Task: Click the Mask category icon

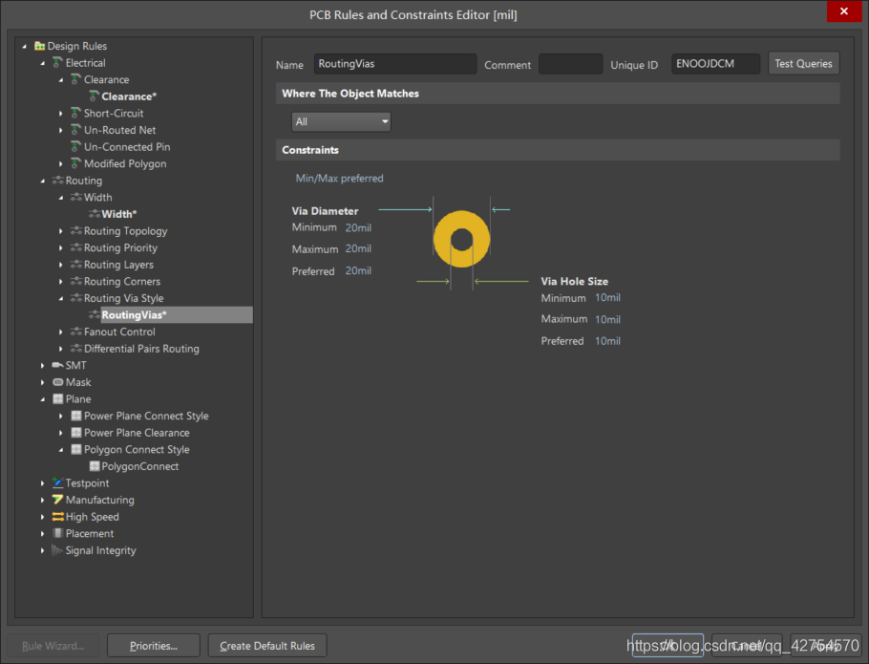Action: click(57, 382)
